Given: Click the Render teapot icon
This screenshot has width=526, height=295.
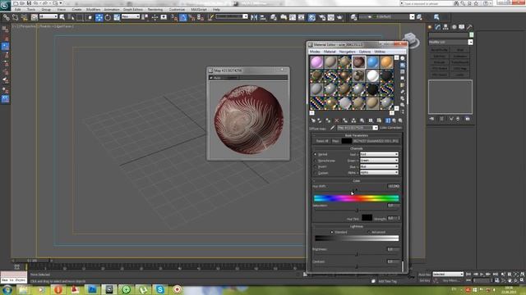Looking at the screenshot, I should point(339,17).
